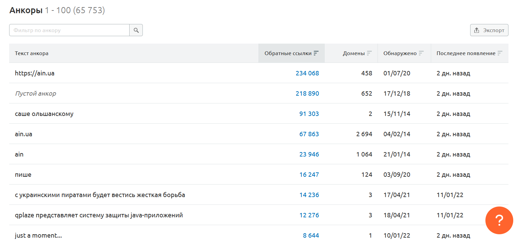Open backlinks count 8 644
The image size is (519, 241).
(311, 235)
